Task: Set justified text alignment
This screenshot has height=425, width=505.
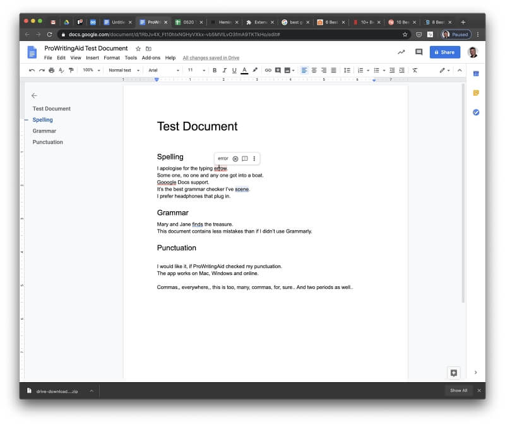Action: [334, 70]
